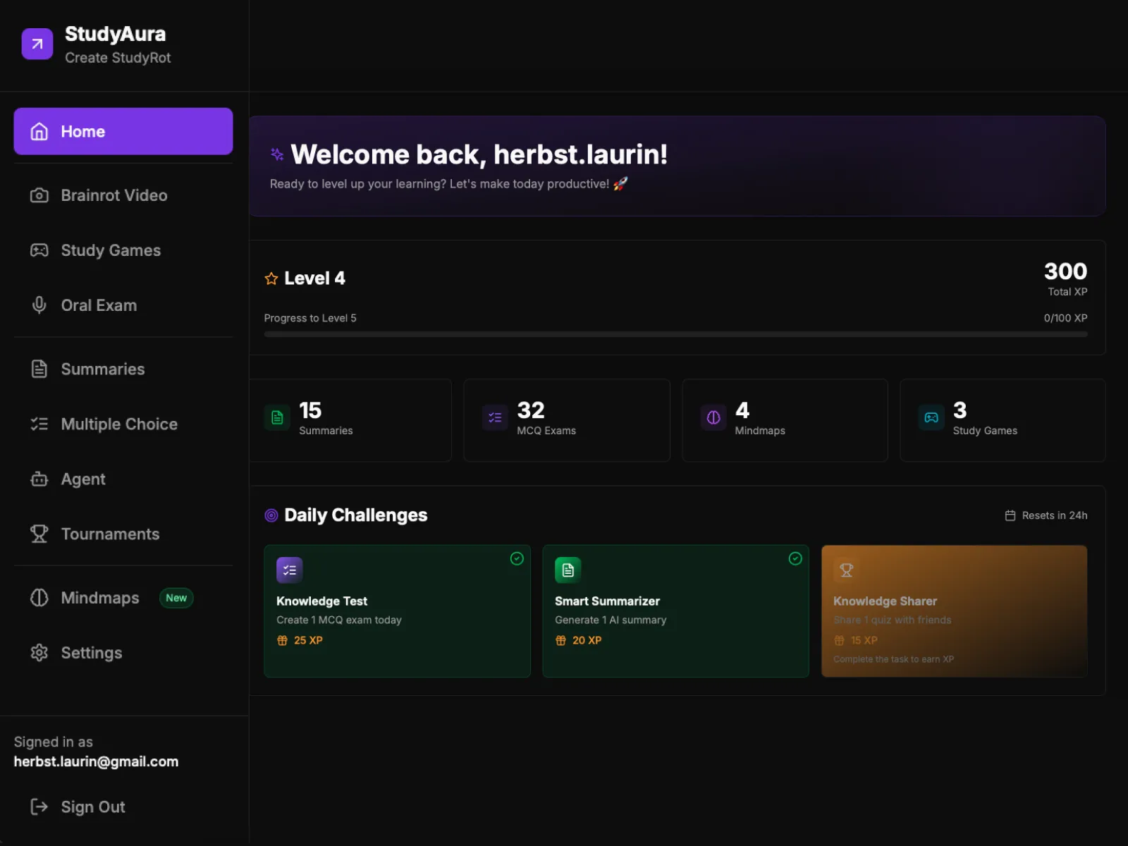Open the Knowledge Sharer challenge card

click(954, 611)
